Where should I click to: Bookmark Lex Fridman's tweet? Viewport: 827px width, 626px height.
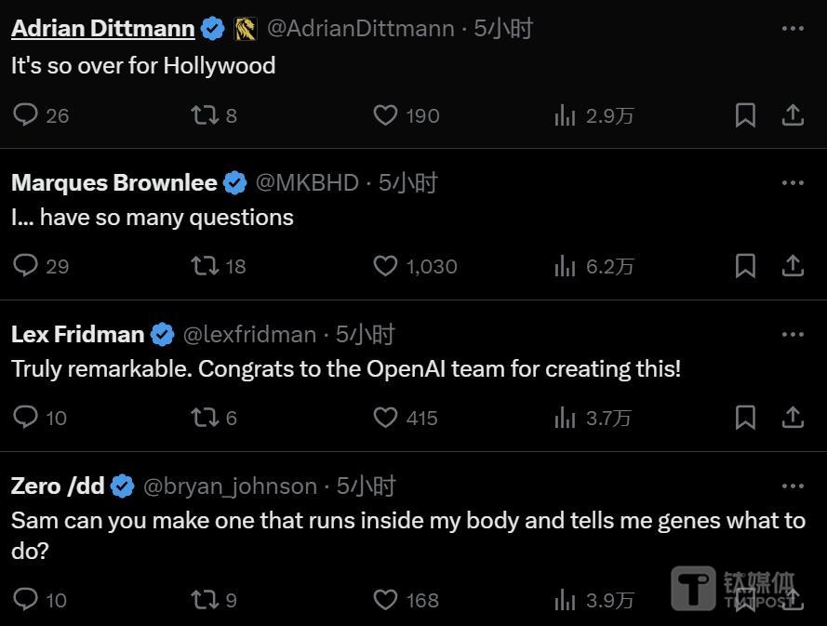[x=745, y=417]
